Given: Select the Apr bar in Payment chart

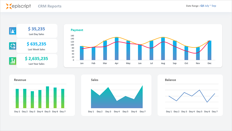Looking at the screenshot, I should (117, 49).
